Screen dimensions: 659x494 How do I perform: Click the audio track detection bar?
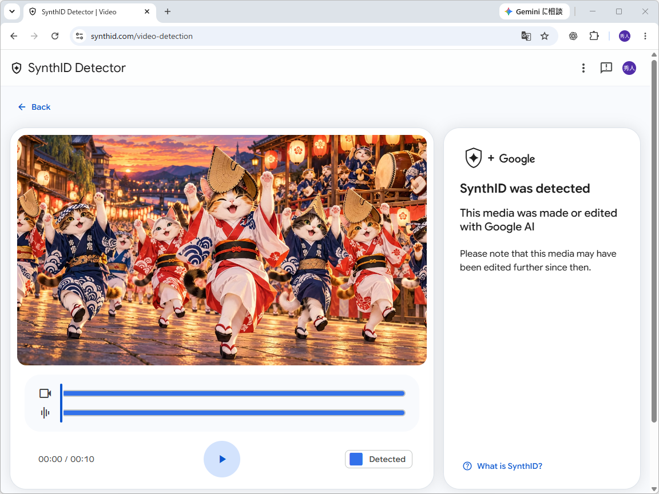pos(233,413)
